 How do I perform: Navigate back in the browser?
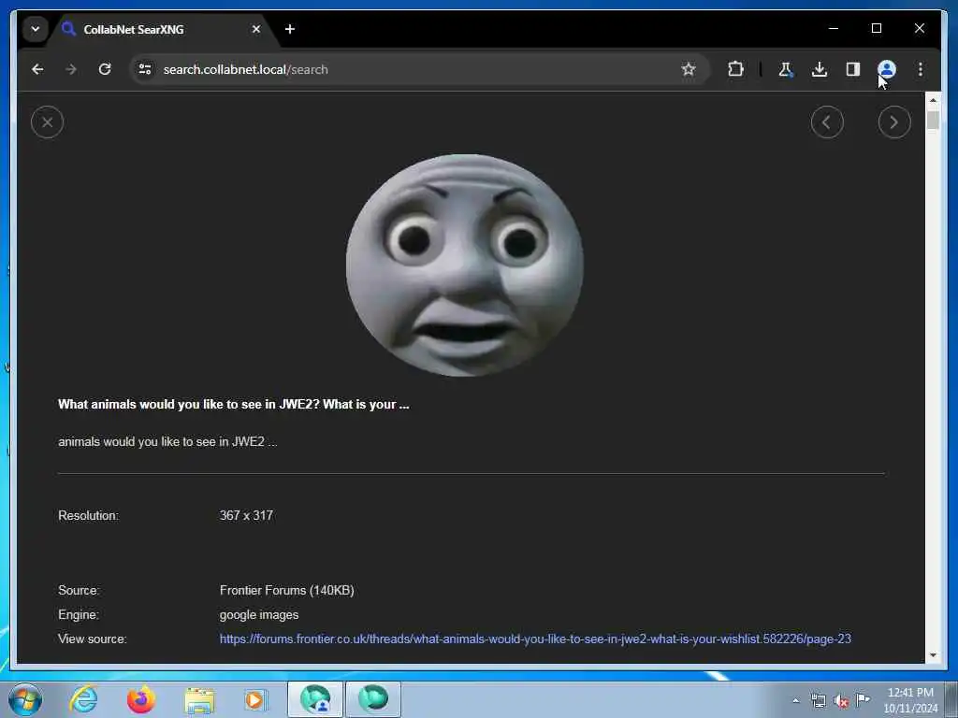point(37,69)
